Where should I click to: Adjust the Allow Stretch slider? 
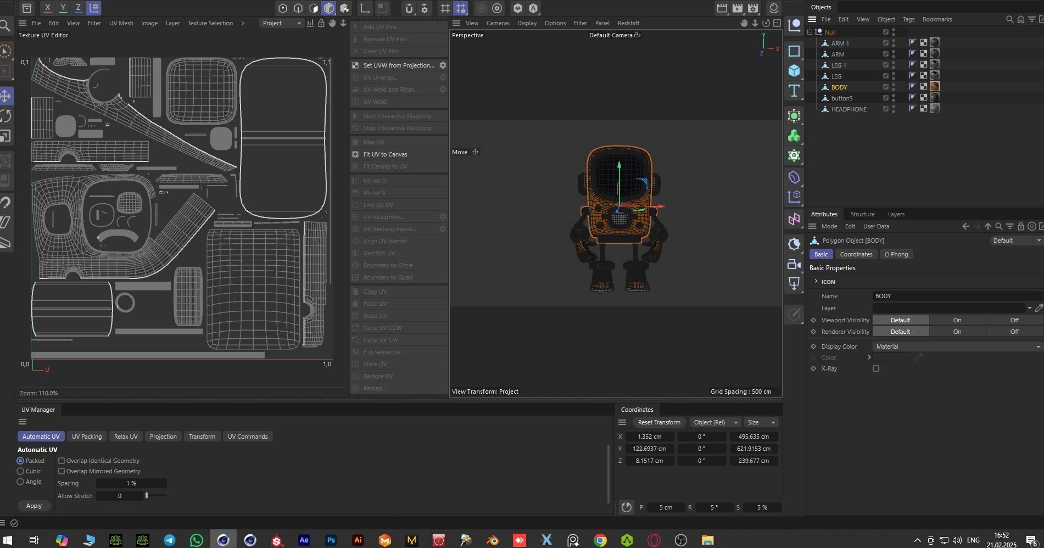coord(147,496)
